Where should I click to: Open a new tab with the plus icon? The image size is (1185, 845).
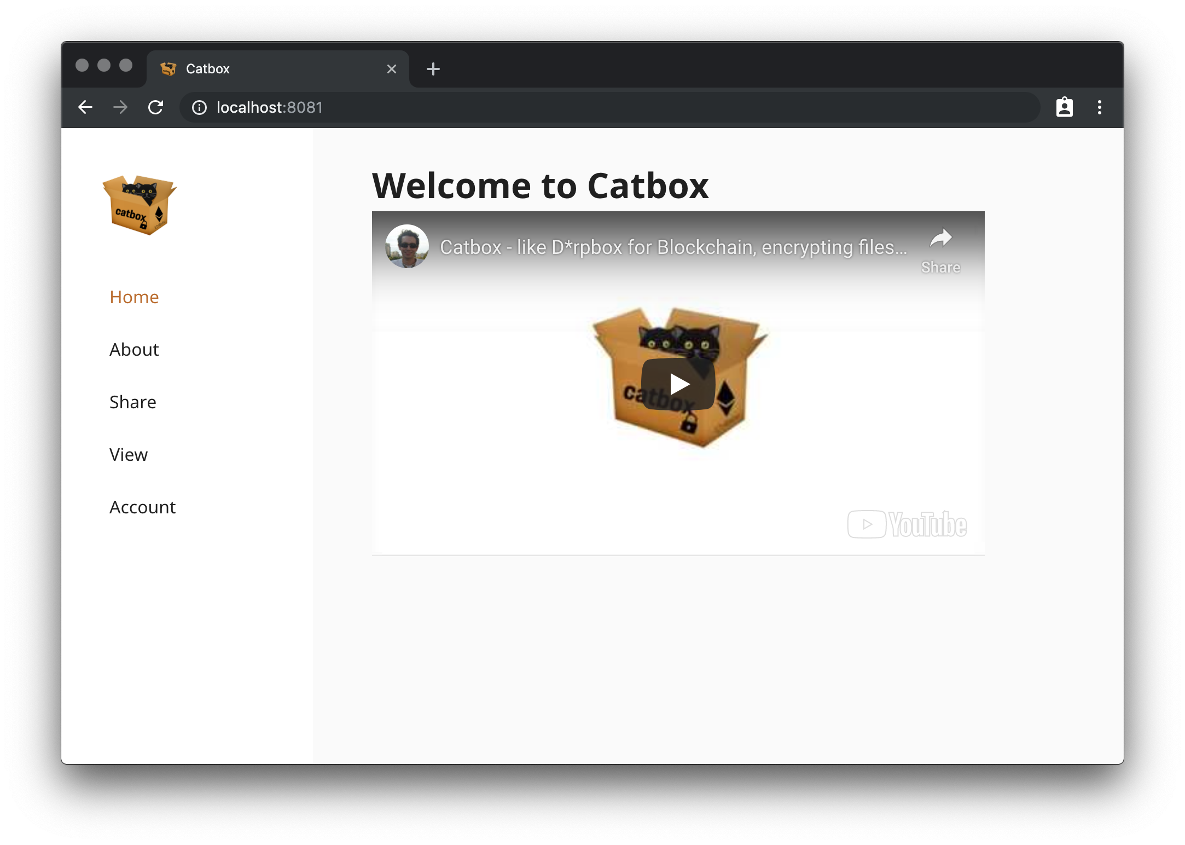[x=433, y=69]
